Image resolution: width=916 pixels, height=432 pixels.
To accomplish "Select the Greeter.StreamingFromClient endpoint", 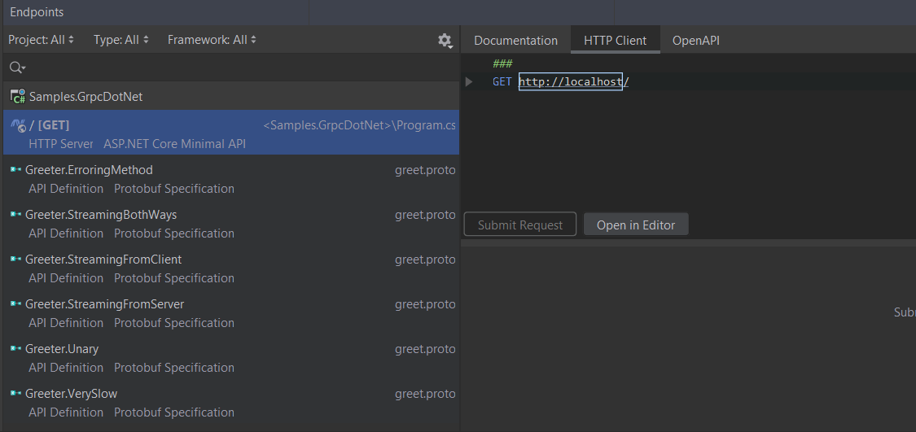I will (231, 268).
